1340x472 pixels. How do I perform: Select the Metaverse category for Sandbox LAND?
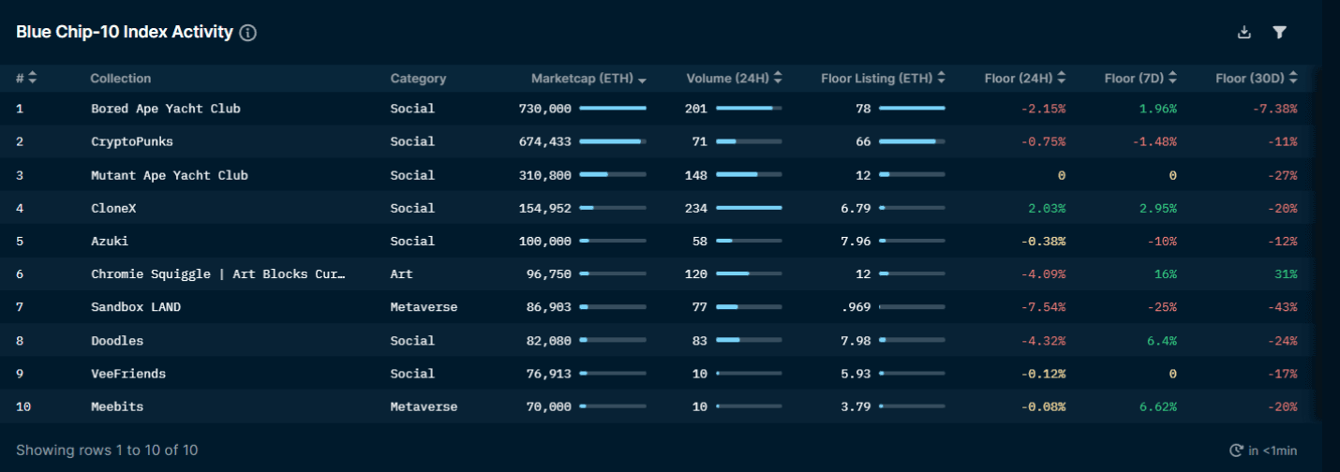[x=424, y=307]
